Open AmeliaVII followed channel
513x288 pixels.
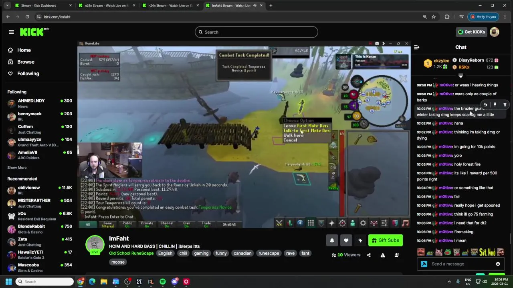[39, 155]
